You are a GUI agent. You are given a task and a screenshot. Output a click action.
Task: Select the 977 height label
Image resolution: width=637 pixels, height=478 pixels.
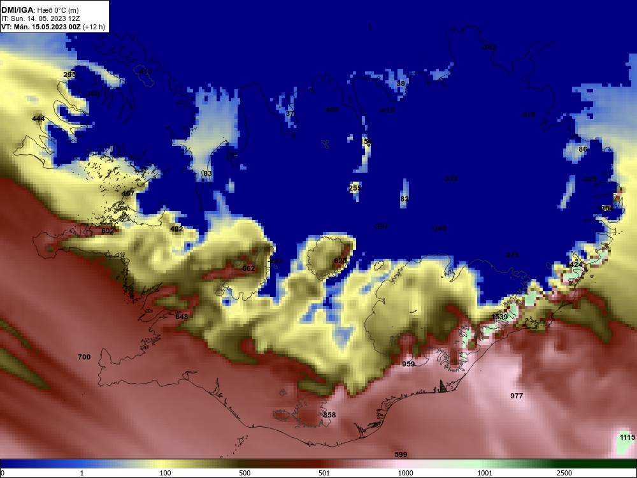[x=517, y=396]
